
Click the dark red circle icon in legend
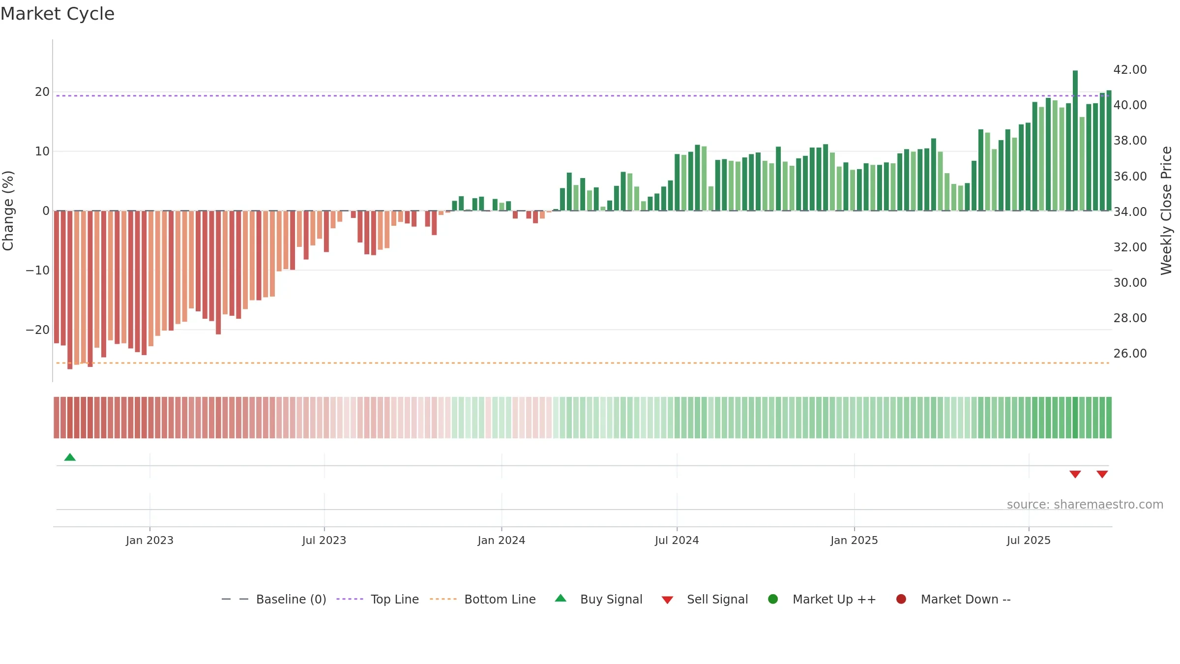coord(901,599)
